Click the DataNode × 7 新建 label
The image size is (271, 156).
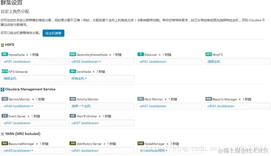pos(91,72)
